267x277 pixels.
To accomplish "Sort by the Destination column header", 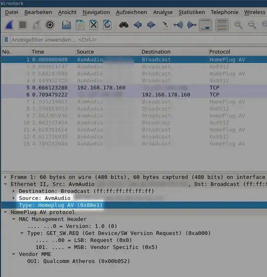I will [x=174, y=52].
